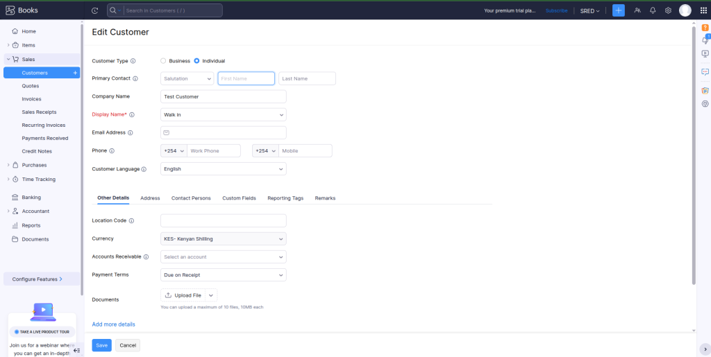Viewport: 711px width, 357px height.
Task: Click the First Name input field
Action: [246, 78]
